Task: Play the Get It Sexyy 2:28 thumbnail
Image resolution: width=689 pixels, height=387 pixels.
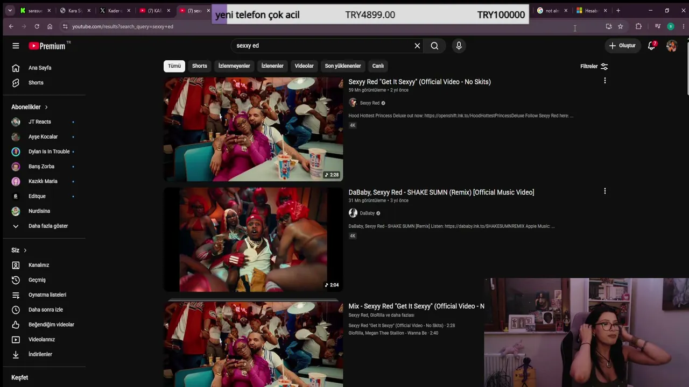Action: (x=253, y=129)
